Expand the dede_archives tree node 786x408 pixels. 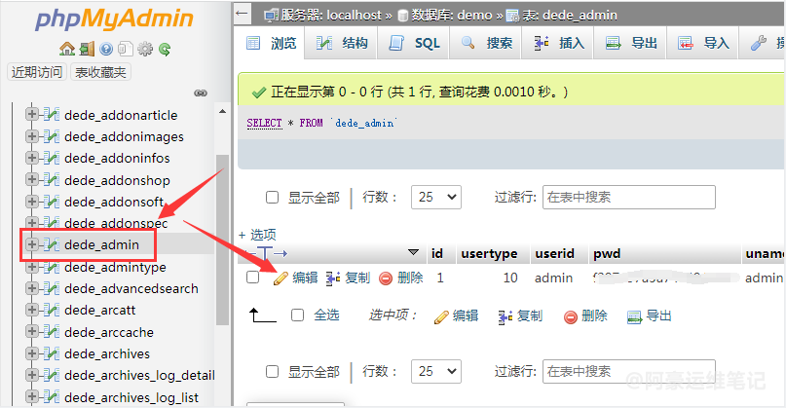32,353
